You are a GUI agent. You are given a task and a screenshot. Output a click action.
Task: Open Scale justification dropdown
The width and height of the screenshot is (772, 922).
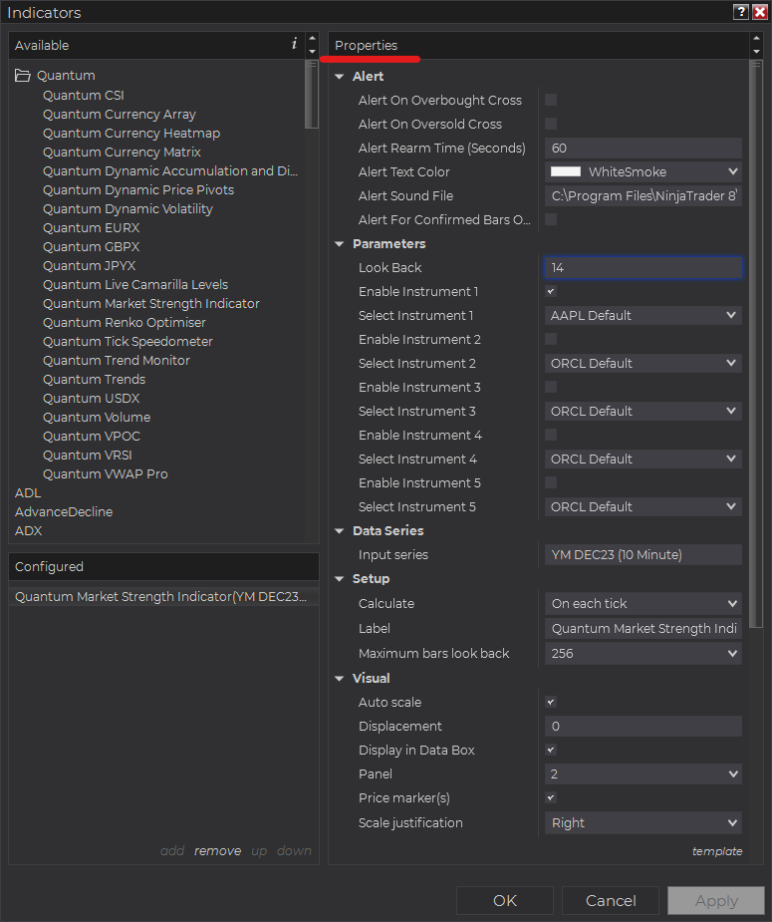[x=643, y=822]
